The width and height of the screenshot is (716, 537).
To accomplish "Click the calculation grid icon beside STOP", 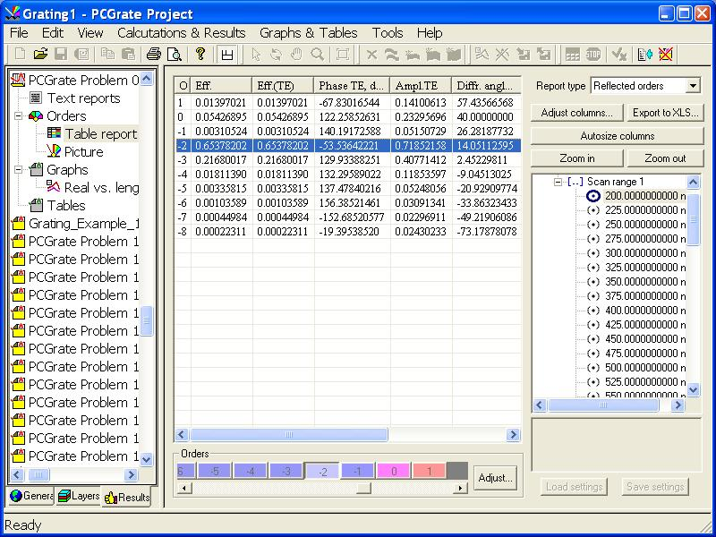I will pyautogui.click(x=573, y=55).
